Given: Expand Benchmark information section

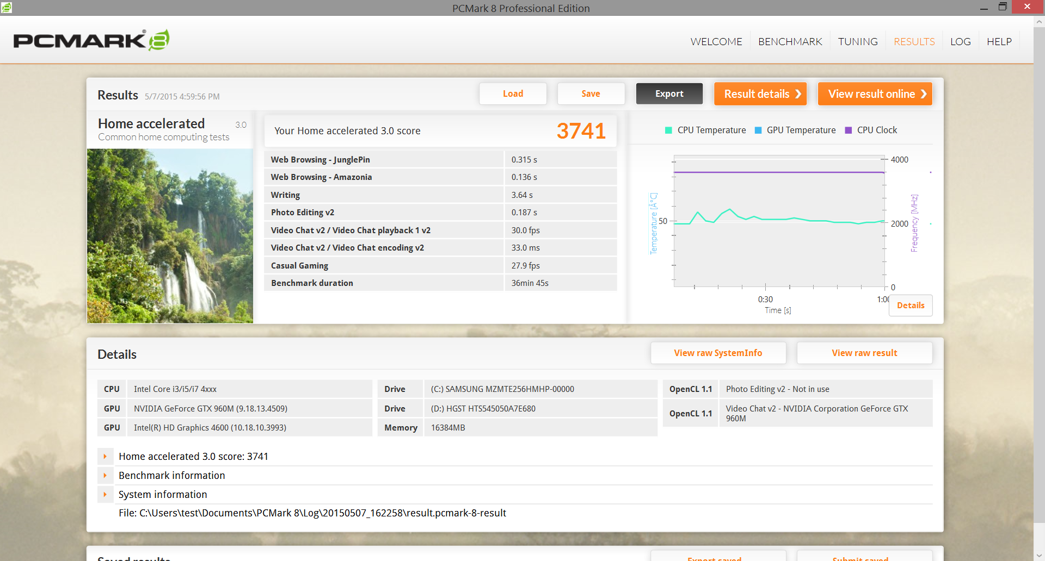Looking at the screenshot, I should coord(105,476).
